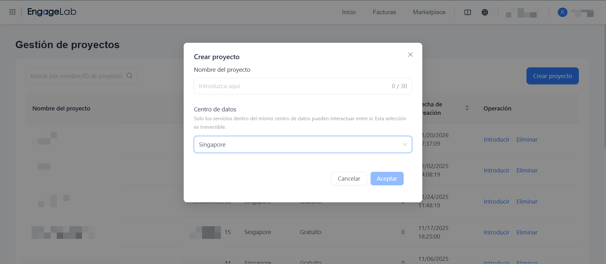This screenshot has width=606, height=264.
Task: Open the user profile avatar
Action: [562, 12]
